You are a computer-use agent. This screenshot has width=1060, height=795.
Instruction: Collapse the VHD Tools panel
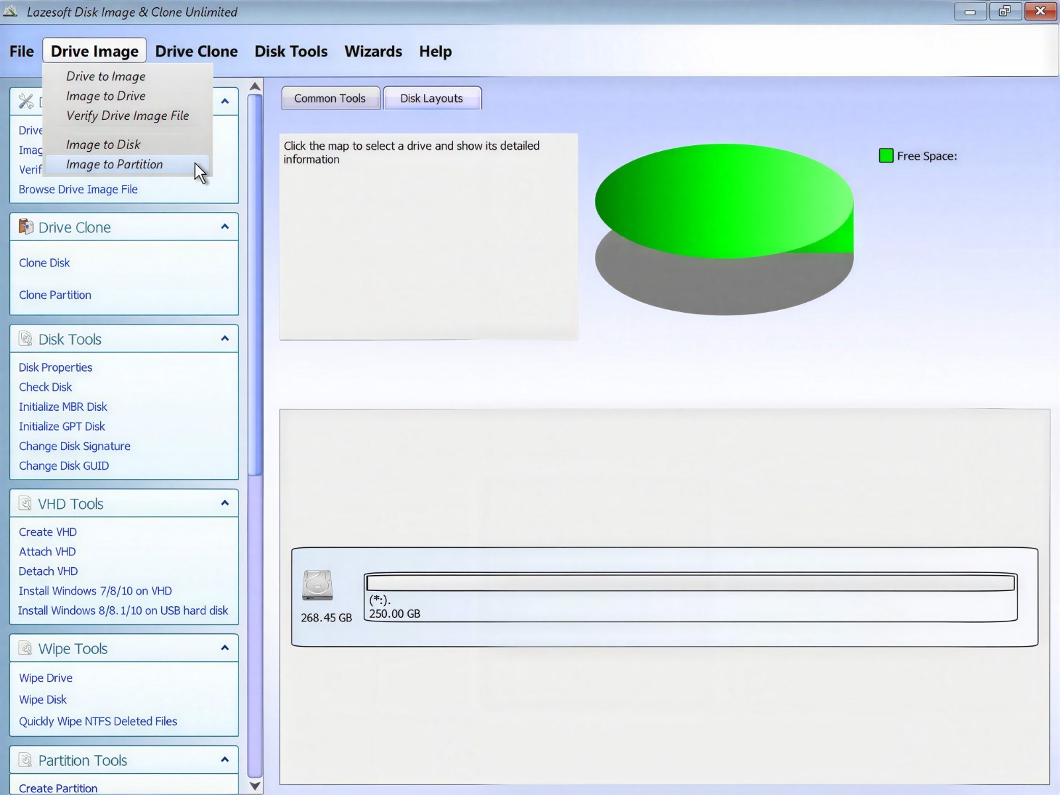point(225,503)
